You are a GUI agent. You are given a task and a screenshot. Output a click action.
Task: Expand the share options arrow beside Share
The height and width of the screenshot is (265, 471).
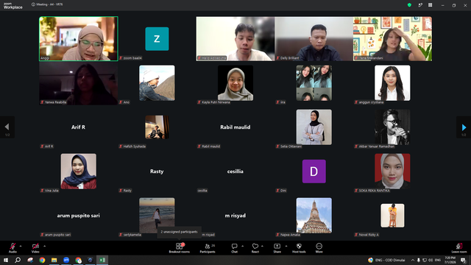click(286, 246)
